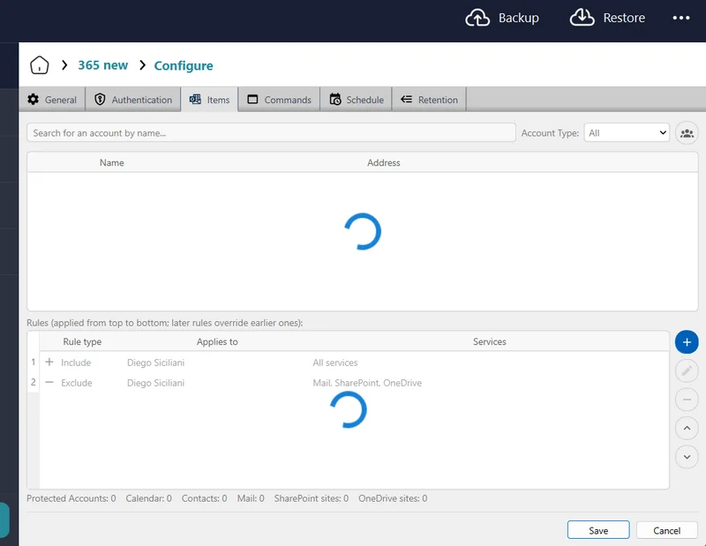Click the minus icon of Exclude rule

(49, 383)
